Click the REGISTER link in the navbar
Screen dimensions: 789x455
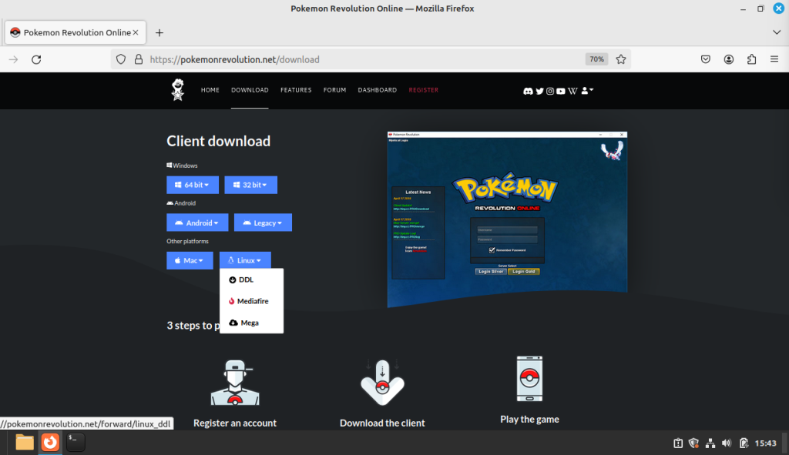[x=423, y=90]
